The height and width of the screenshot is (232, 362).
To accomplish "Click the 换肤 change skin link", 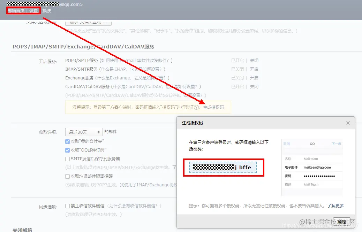I will coord(47,10).
